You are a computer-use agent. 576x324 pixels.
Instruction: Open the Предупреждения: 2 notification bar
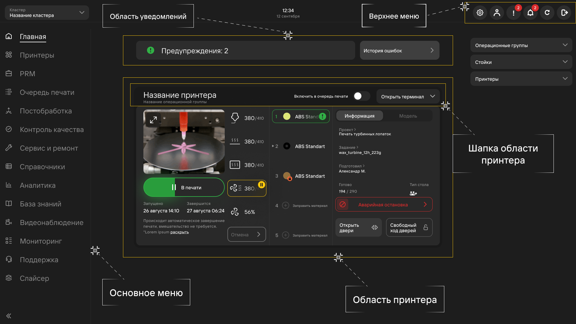click(x=245, y=50)
